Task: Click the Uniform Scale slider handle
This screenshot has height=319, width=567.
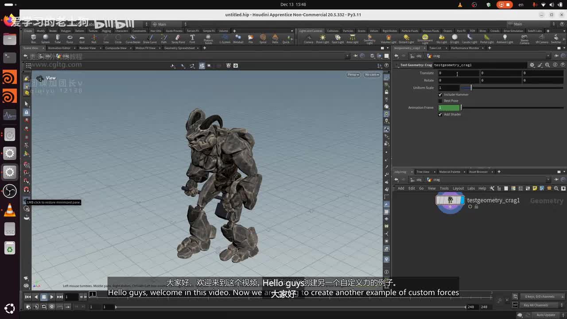Action: click(471, 88)
